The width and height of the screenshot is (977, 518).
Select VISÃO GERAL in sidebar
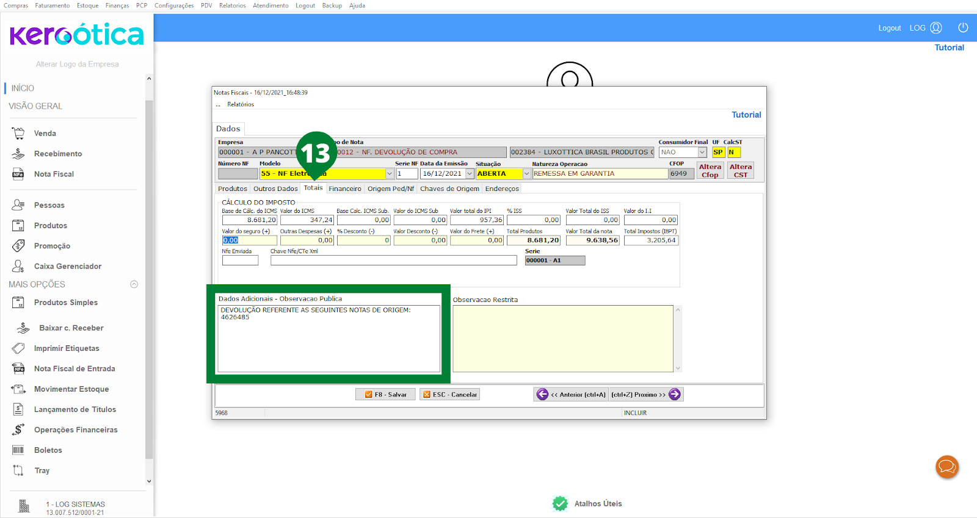click(x=35, y=106)
